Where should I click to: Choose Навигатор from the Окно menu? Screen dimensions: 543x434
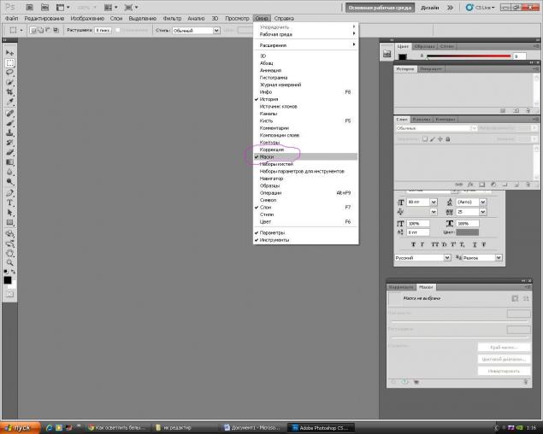(x=305, y=179)
